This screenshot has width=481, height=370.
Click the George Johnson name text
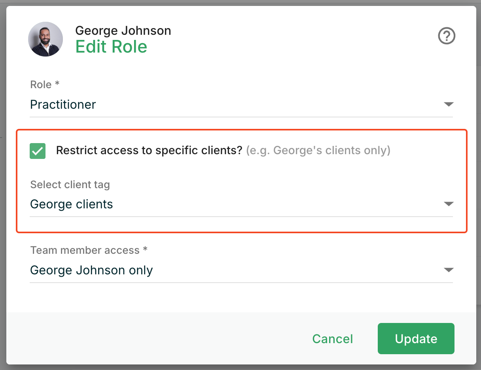tap(123, 30)
